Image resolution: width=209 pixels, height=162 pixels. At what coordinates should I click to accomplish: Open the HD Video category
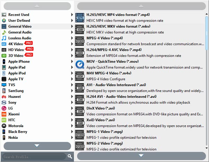(16, 50)
